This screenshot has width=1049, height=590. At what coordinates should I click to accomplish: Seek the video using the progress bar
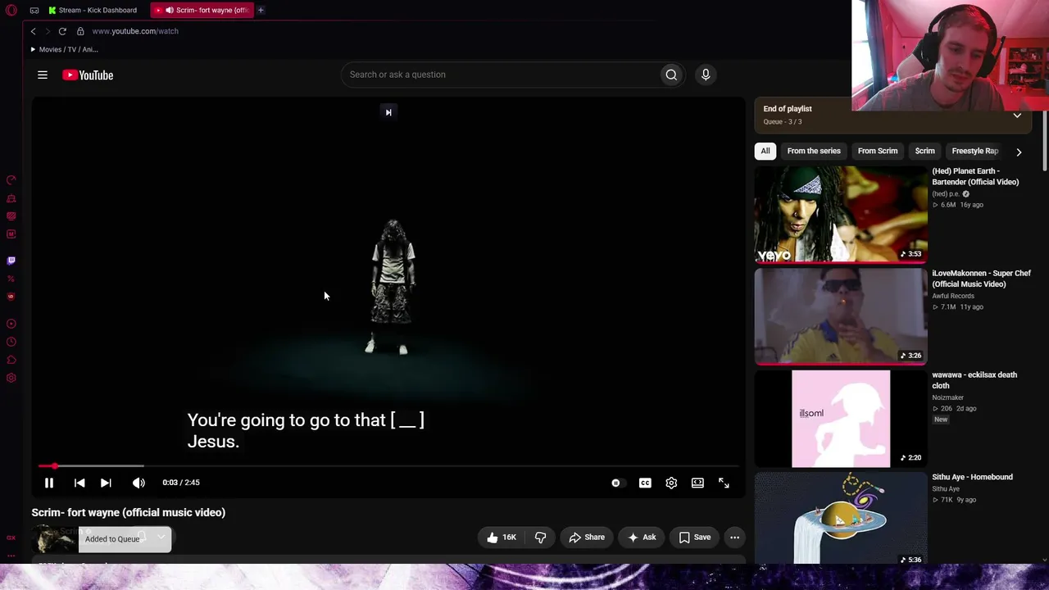coord(388,466)
